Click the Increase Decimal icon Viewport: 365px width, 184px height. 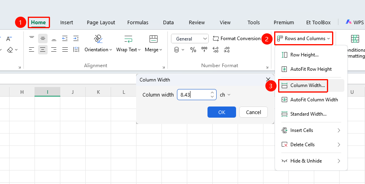[215, 50]
